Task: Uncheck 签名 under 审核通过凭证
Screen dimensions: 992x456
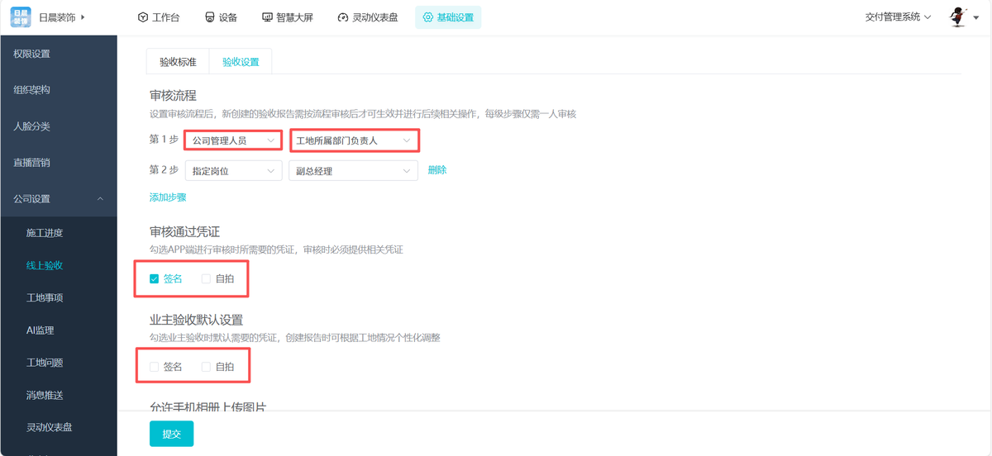Action: (155, 279)
